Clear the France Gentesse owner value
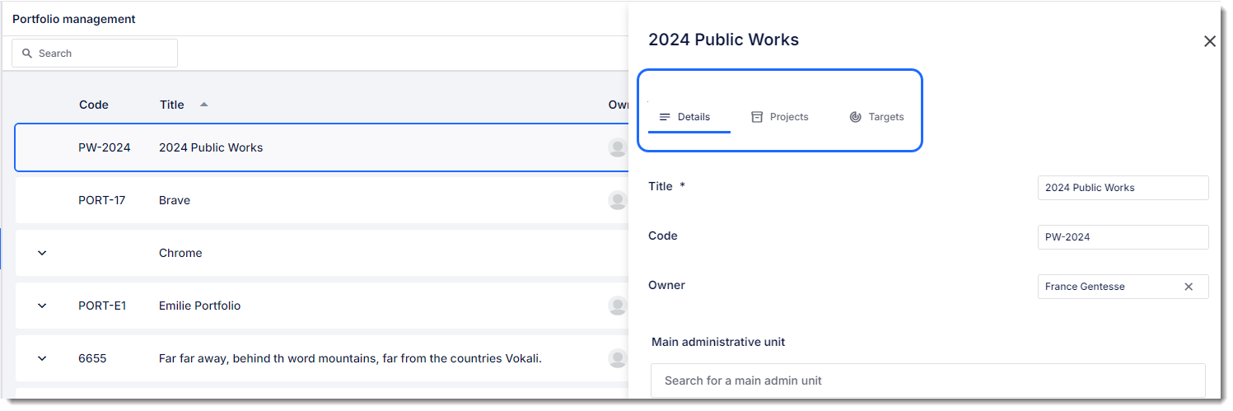 [x=1189, y=287]
